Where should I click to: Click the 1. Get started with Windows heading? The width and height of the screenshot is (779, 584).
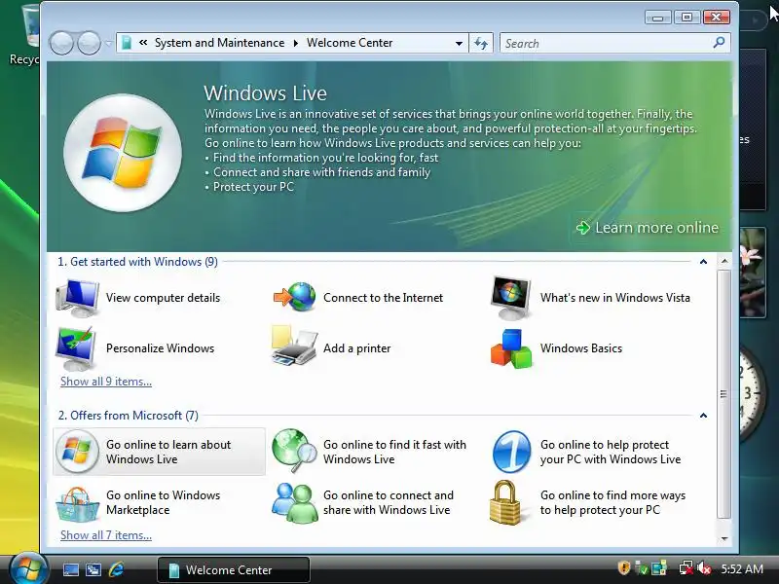(x=137, y=262)
